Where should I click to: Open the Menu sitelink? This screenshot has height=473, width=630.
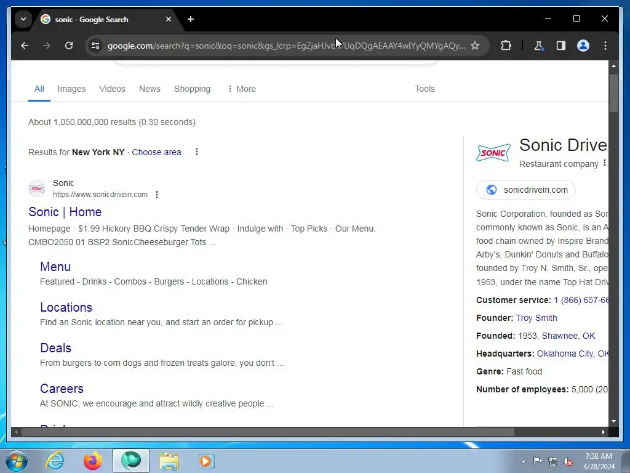click(55, 267)
